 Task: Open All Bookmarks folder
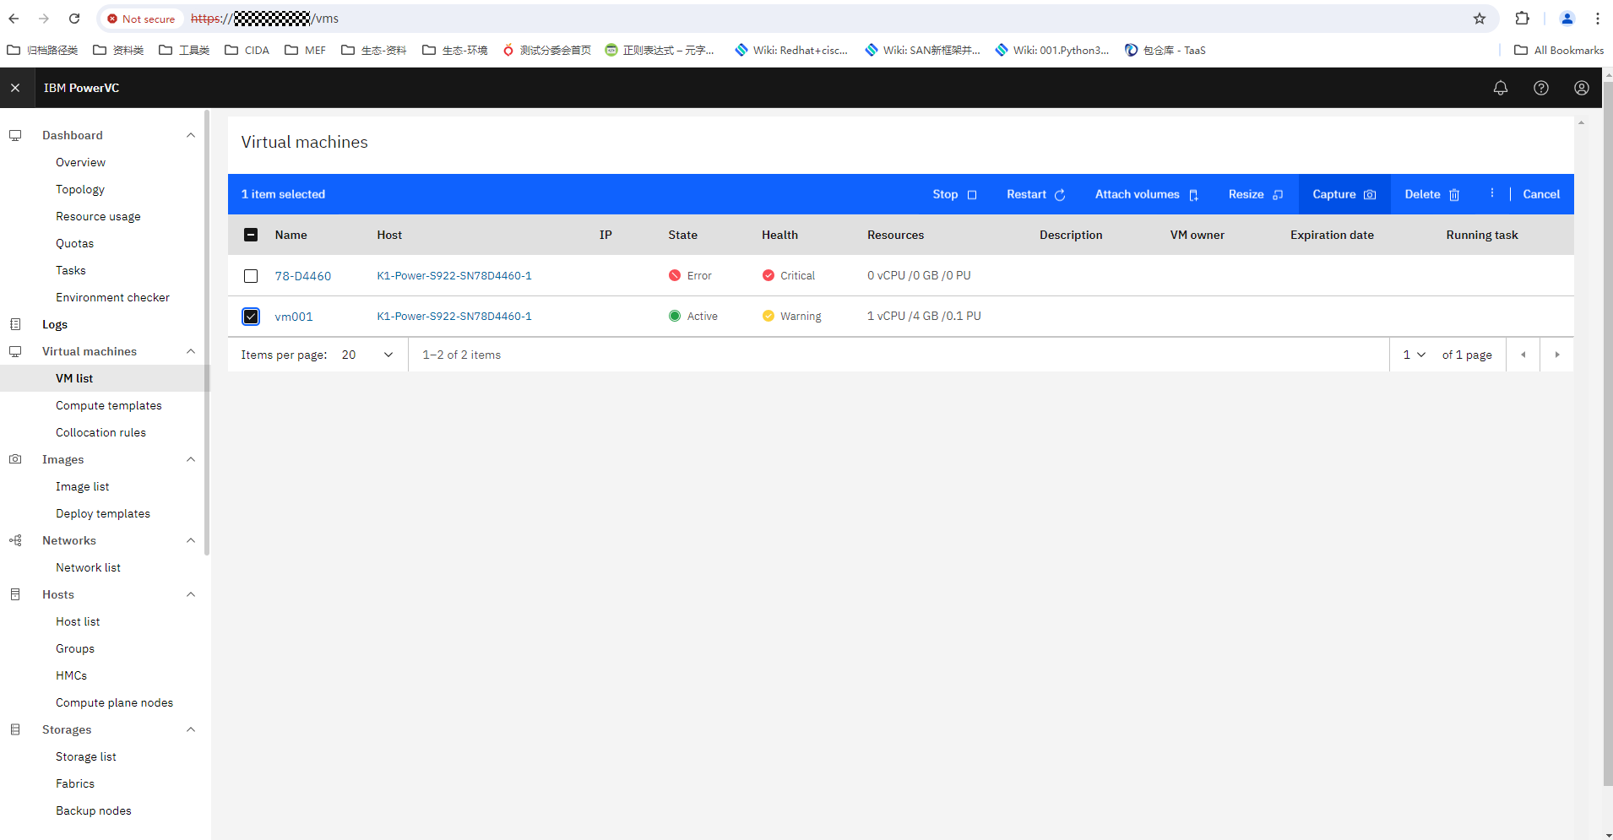[1559, 50]
